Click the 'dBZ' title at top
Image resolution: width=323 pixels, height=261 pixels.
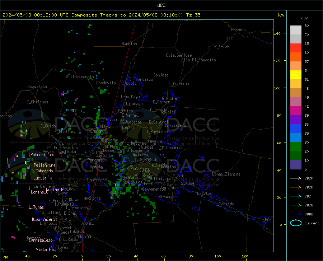pos(161,5)
